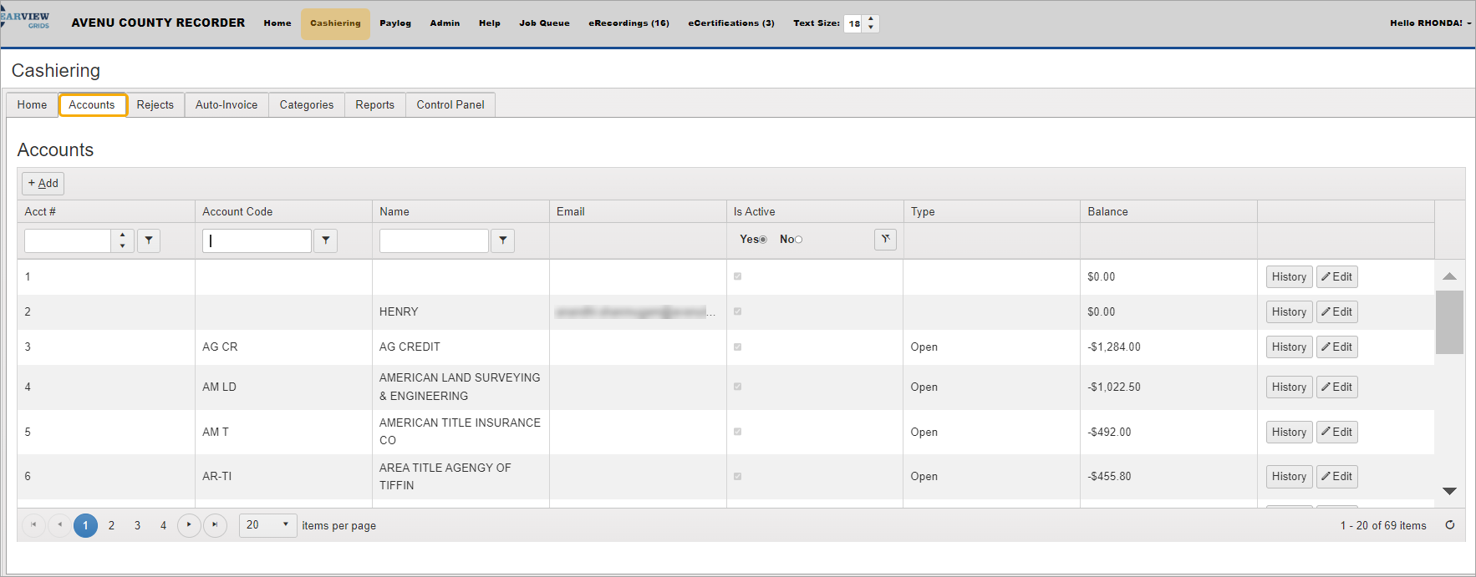Click the scroll down arrow in grid
The width and height of the screenshot is (1476, 577).
point(1449,491)
